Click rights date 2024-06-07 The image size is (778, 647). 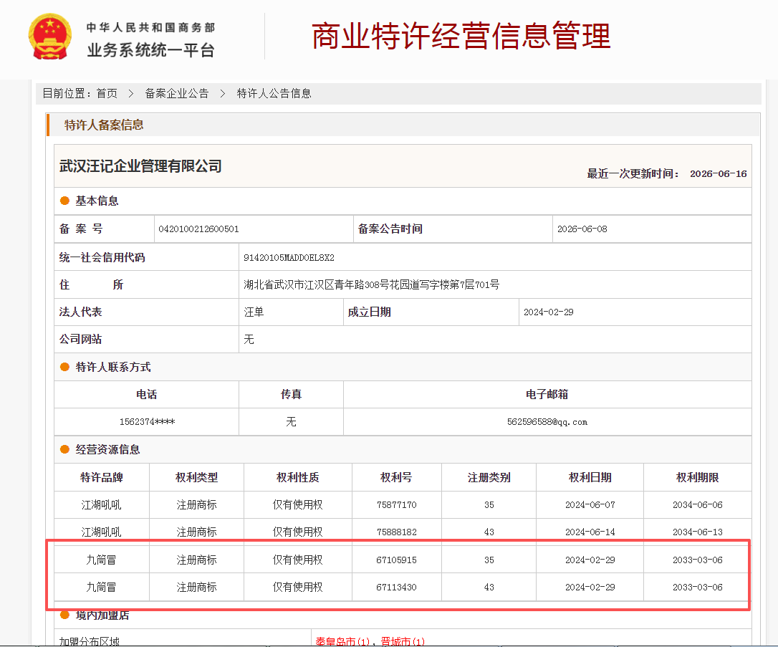590,504
